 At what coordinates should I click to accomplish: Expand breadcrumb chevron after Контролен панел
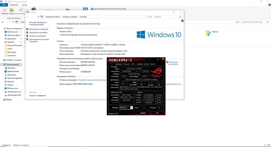[61, 17]
